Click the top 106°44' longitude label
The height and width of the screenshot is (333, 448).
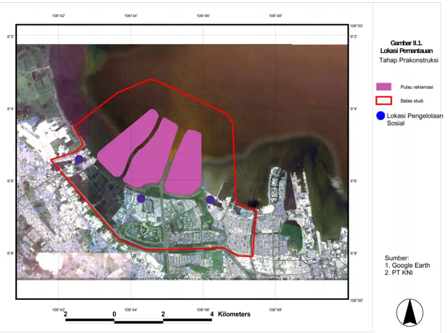point(131,16)
